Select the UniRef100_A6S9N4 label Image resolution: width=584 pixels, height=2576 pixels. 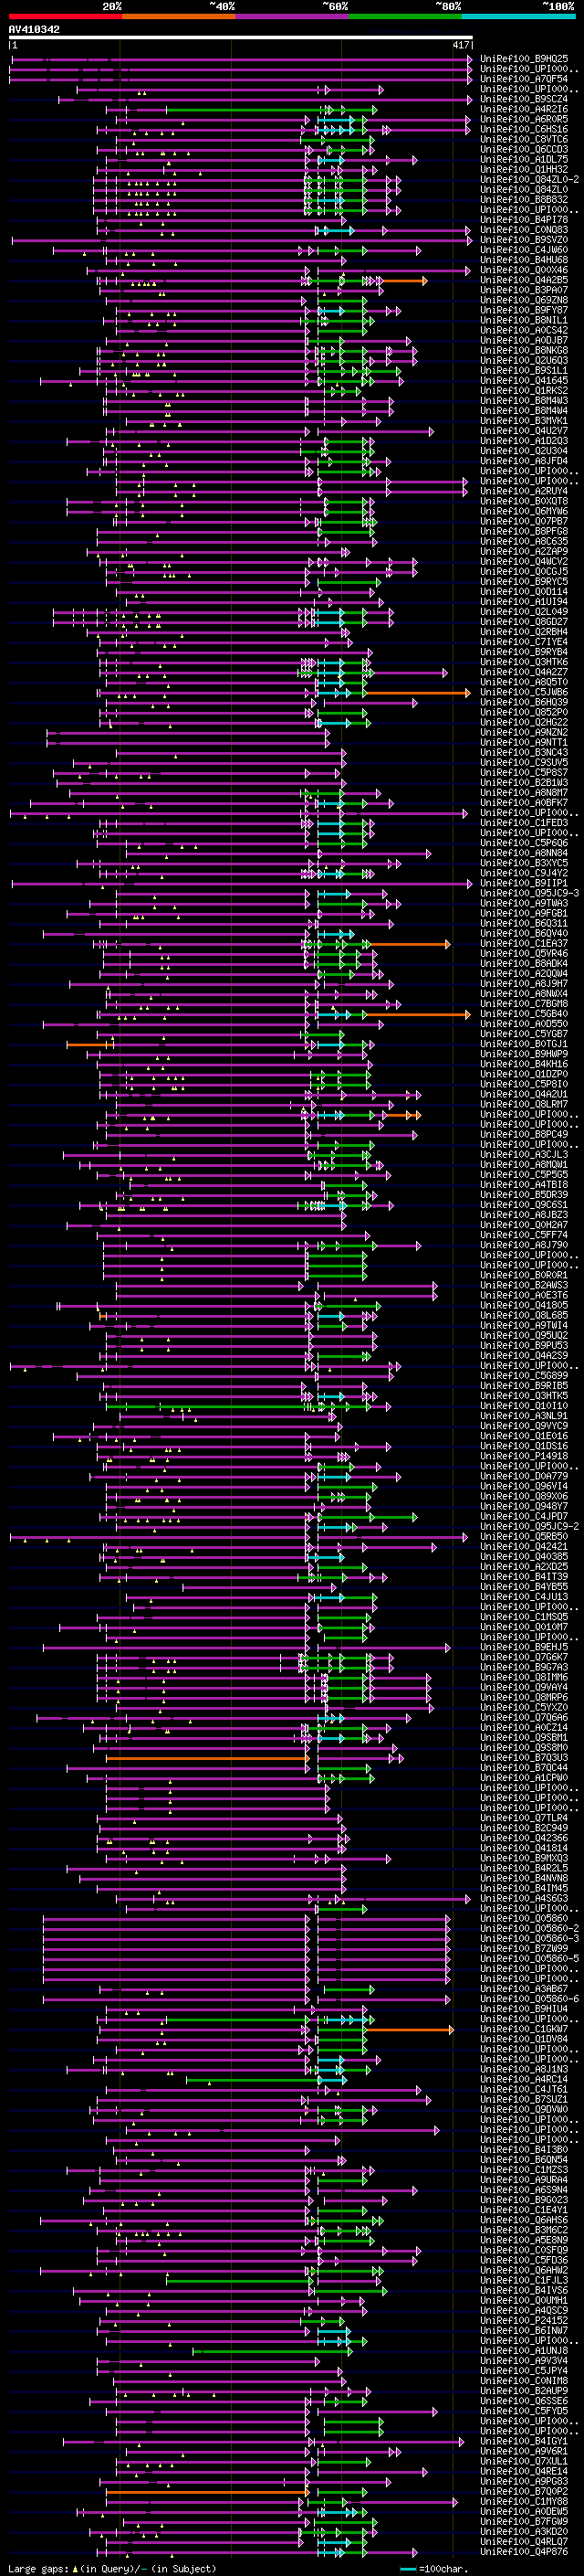click(524, 2189)
